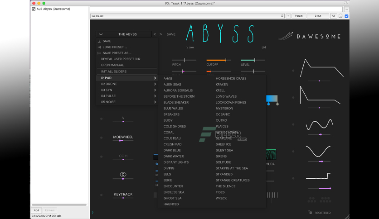Expand the 01 PAD submenu
Viewport: 379px width, 219px height.
[126, 78]
